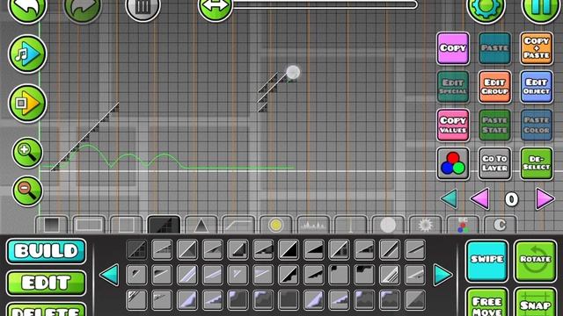Open Edit Object
The width and height of the screenshot is (563, 316).
(x=537, y=86)
